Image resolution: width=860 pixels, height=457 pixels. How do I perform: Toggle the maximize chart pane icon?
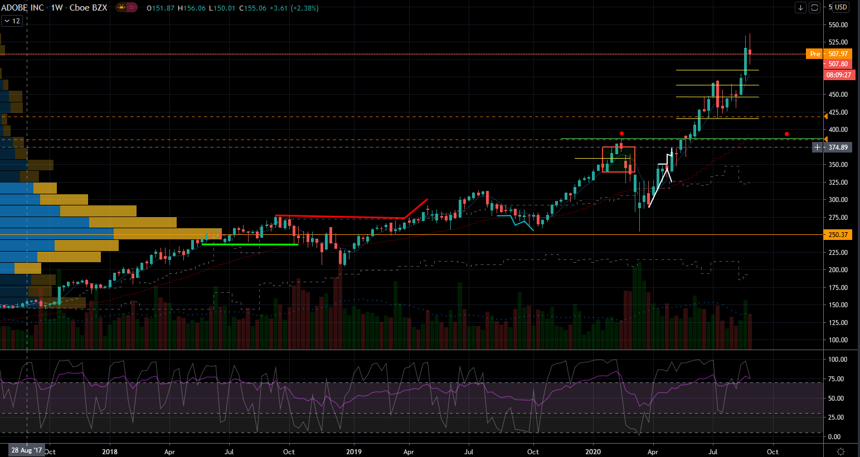[814, 7]
